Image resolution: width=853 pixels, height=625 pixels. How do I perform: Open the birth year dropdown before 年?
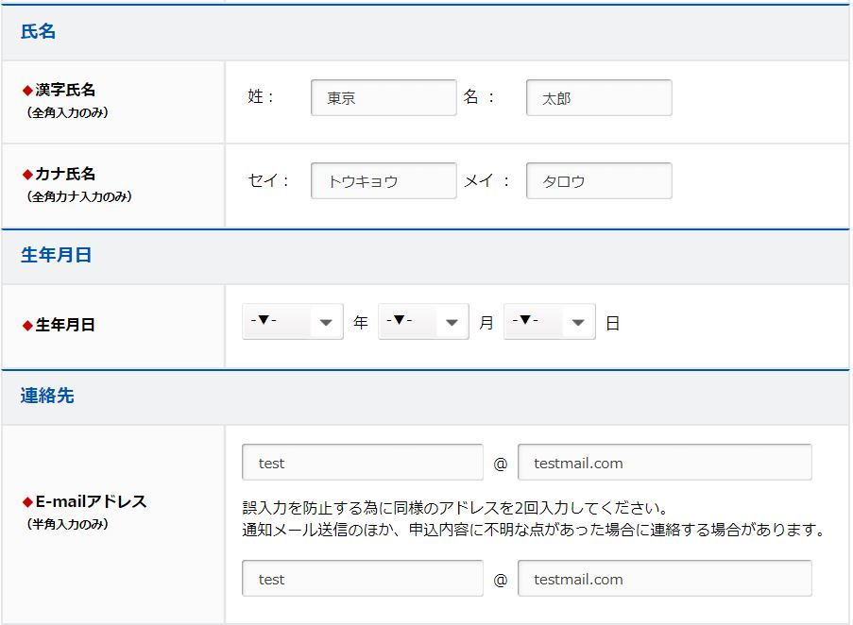pos(292,322)
